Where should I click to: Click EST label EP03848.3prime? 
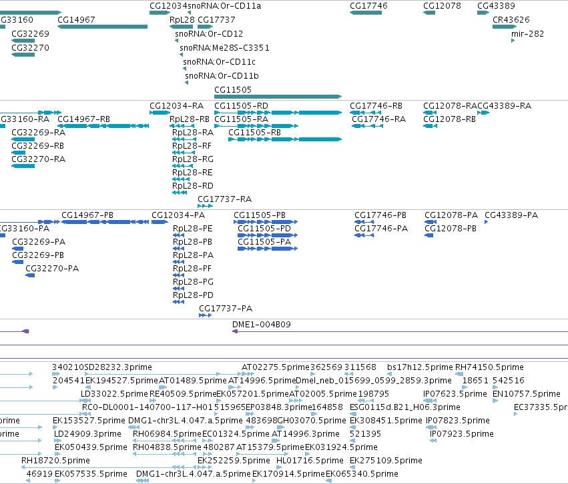279,407
